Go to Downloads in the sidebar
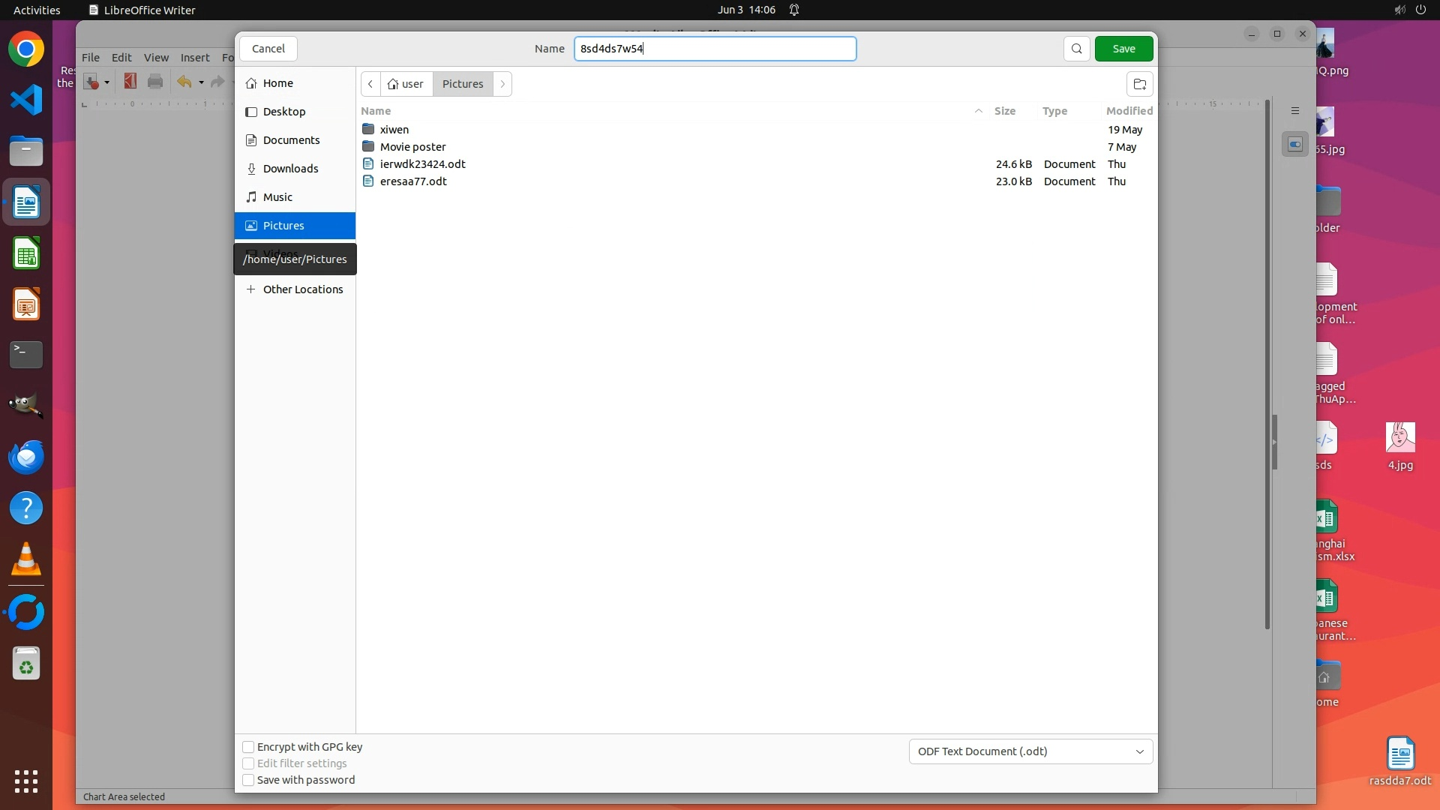The height and width of the screenshot is (810, 1440). click(x=290, y=169)
